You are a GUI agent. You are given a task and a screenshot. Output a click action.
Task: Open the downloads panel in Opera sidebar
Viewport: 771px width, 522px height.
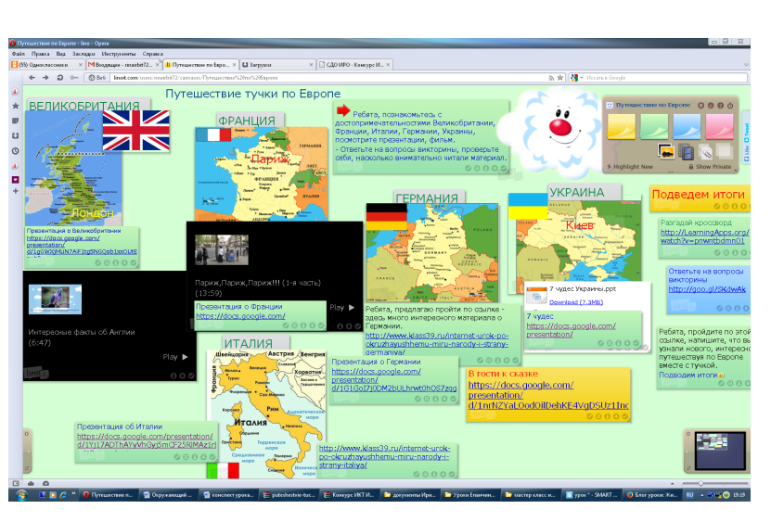(15, 135)
